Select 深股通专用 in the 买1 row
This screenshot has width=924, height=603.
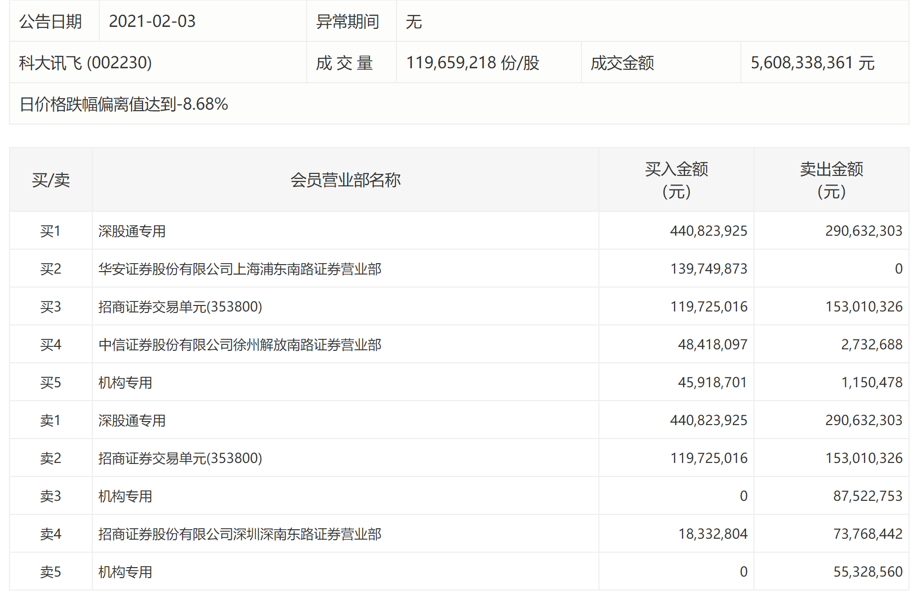(132, 231)
